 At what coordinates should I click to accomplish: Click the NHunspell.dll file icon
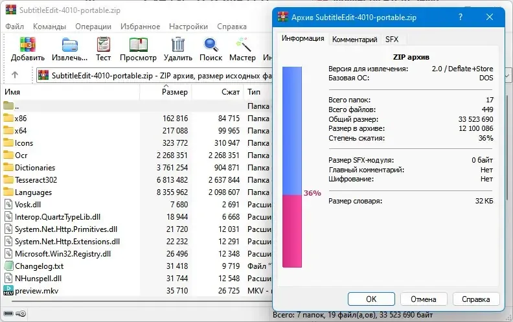pos(8,278)
